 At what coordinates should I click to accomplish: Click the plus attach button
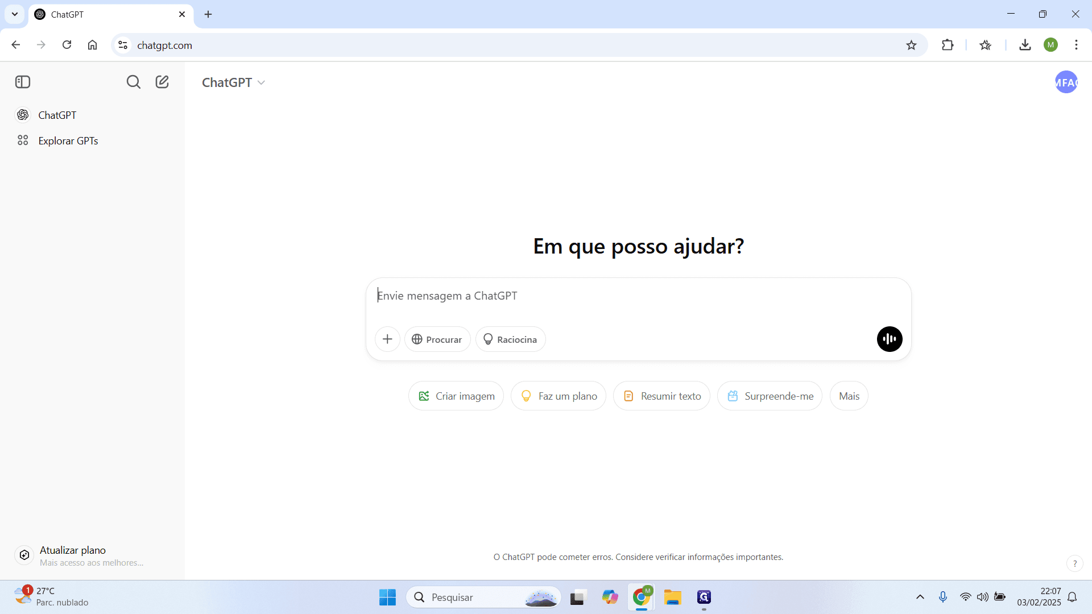[387, 339]
